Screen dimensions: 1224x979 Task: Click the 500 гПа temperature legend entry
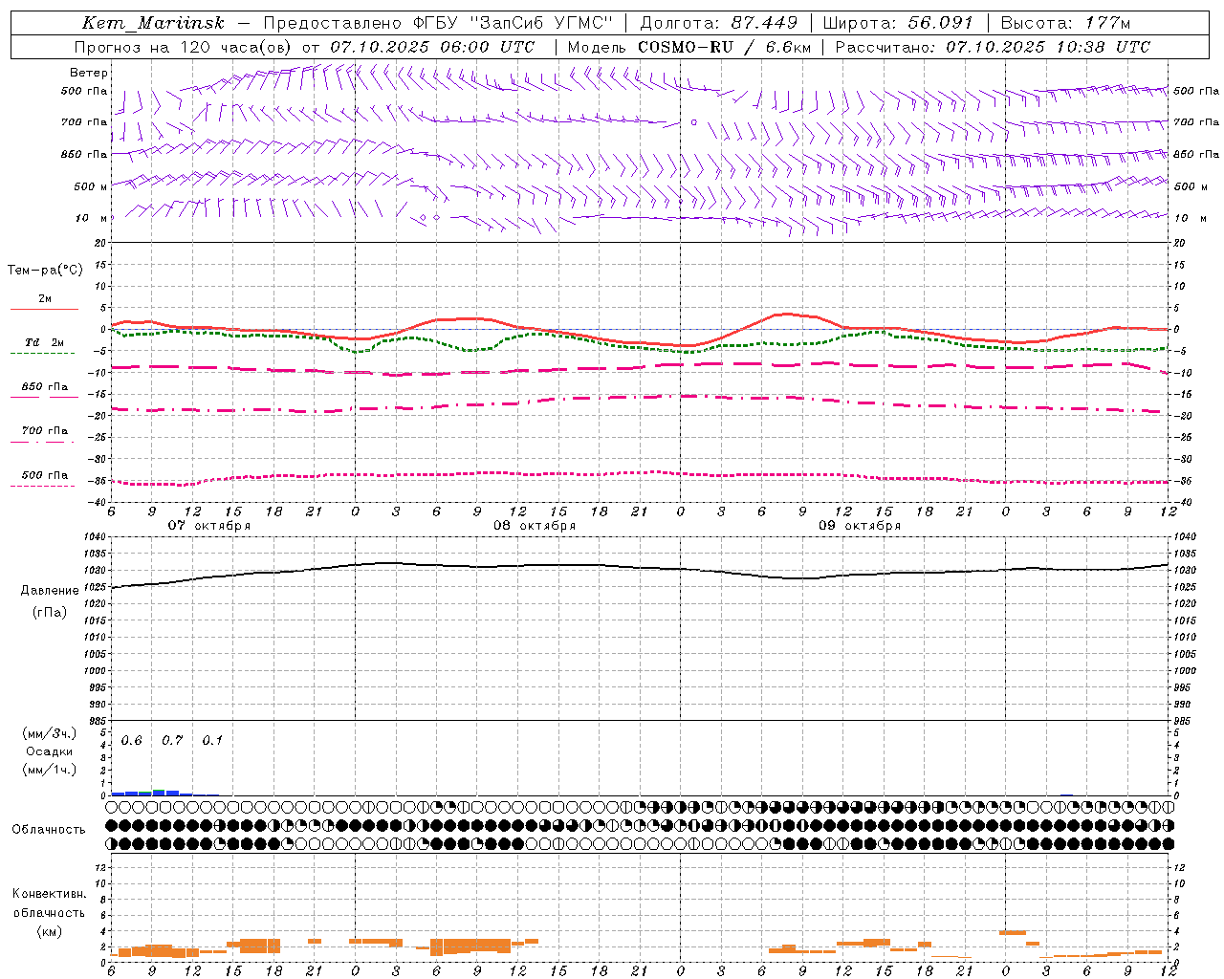pos(45,475)
